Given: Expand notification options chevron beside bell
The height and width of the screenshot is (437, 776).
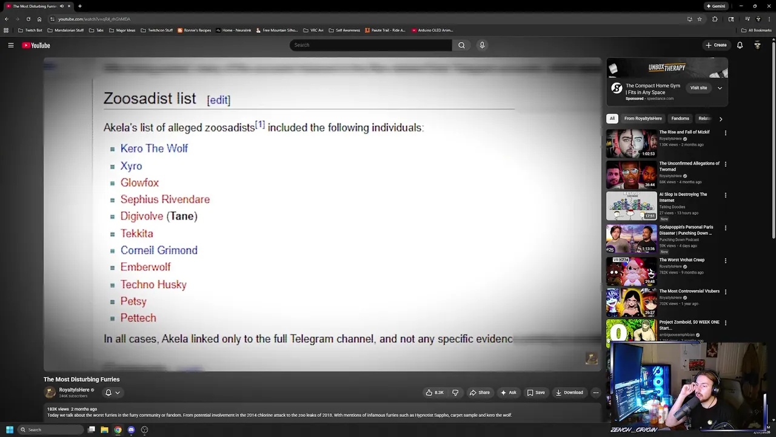Looking at the screenshot, I should click(x=118, y=393).
